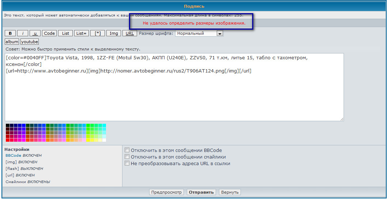Click the youtube BBCode button
The height and width of the screenshot is (201, 390).
click(30, 42)
